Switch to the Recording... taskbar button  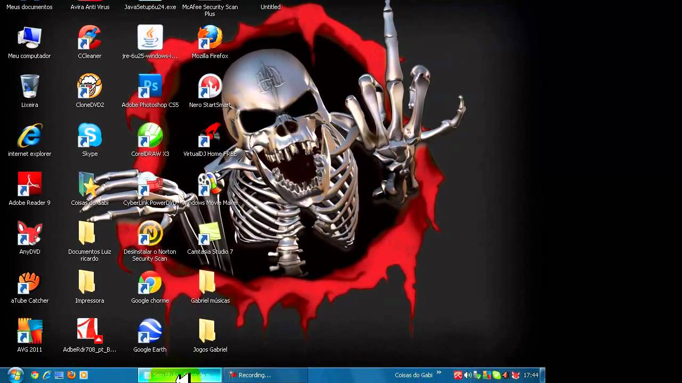(265, 375)
